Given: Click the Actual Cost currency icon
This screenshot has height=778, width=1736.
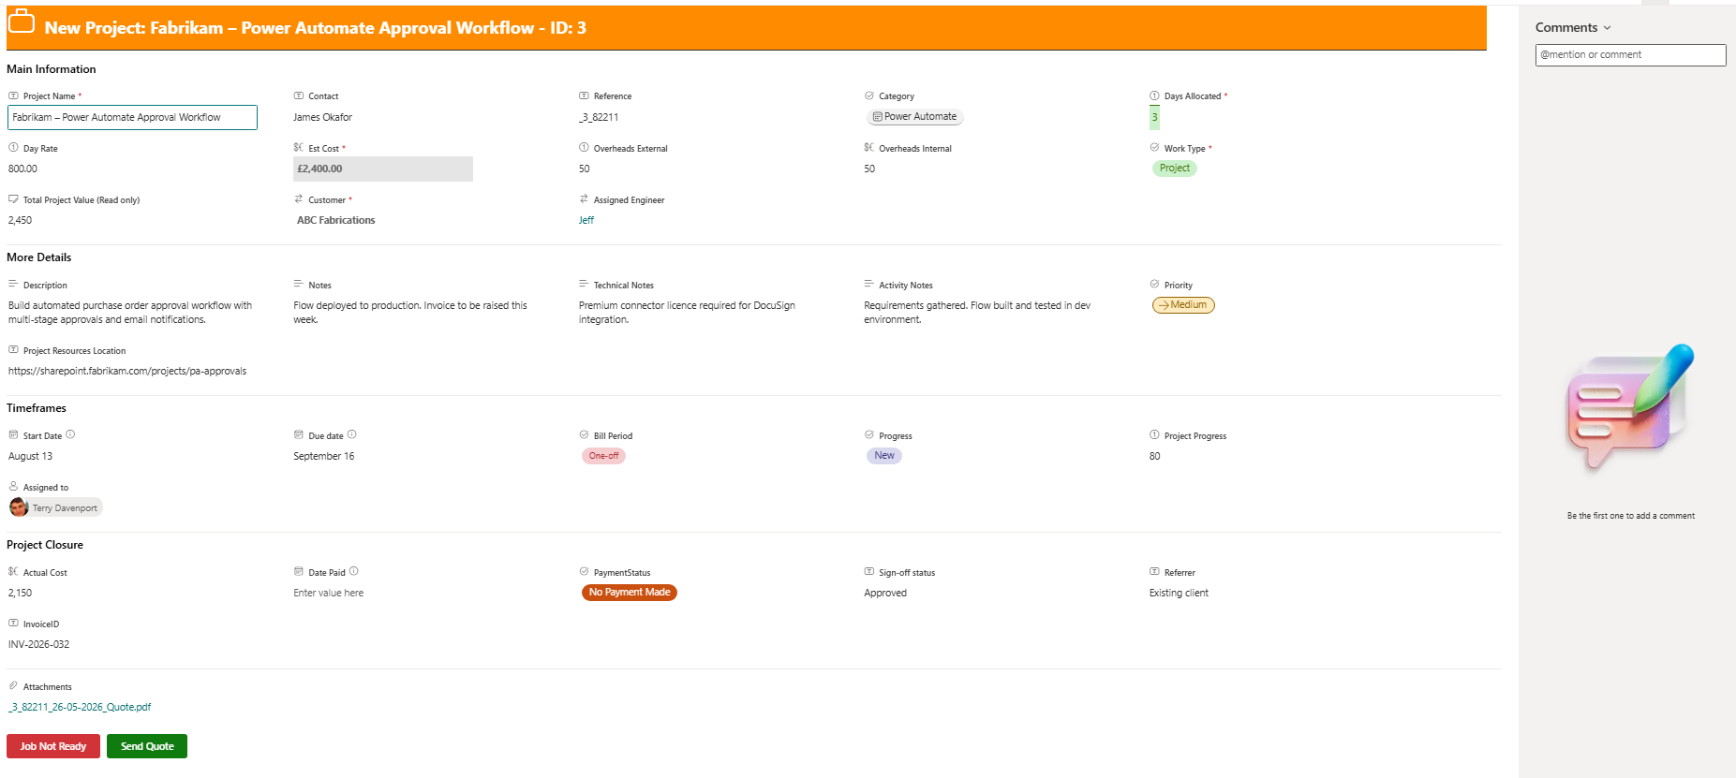Looking at the screenshot, I should point(13,571).
